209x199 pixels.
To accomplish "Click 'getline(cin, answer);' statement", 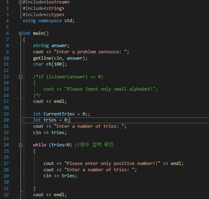I will (60, 58).
